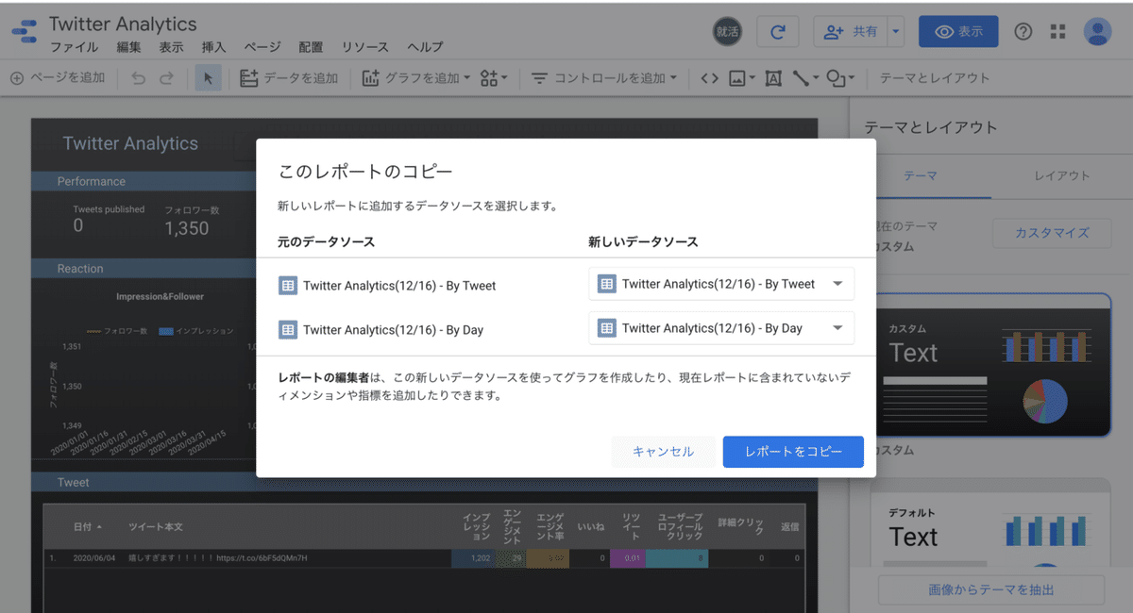Switch to the レイアウト tab
This screenshot has height=613, width=1133.
[x=1062, y=175]
